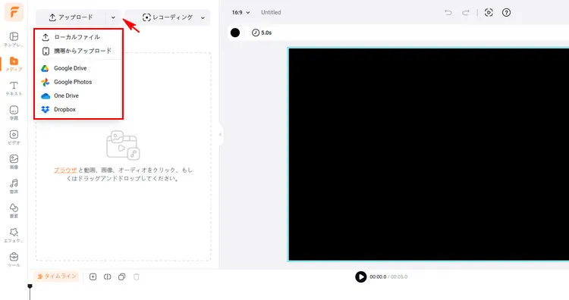Viewport: 569px width, 300px height.
Task: Open the 16:9 aspect ratio dropdown
Action: pyautogui.click(x=241, y=12)
